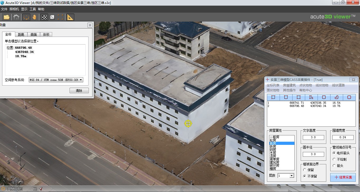Open the 文件 menu
The height and width of the screenshot is (192, 360).
click(x=4, y=9)
